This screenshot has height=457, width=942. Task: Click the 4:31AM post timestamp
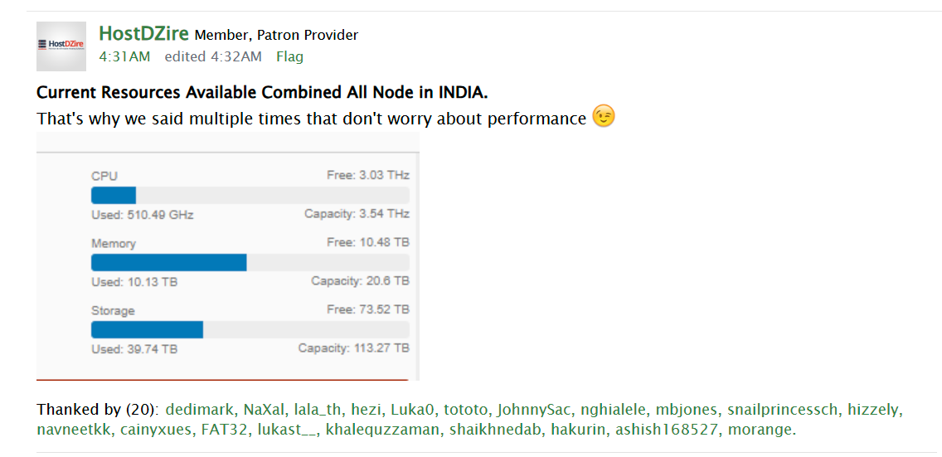tap(124, 56)
